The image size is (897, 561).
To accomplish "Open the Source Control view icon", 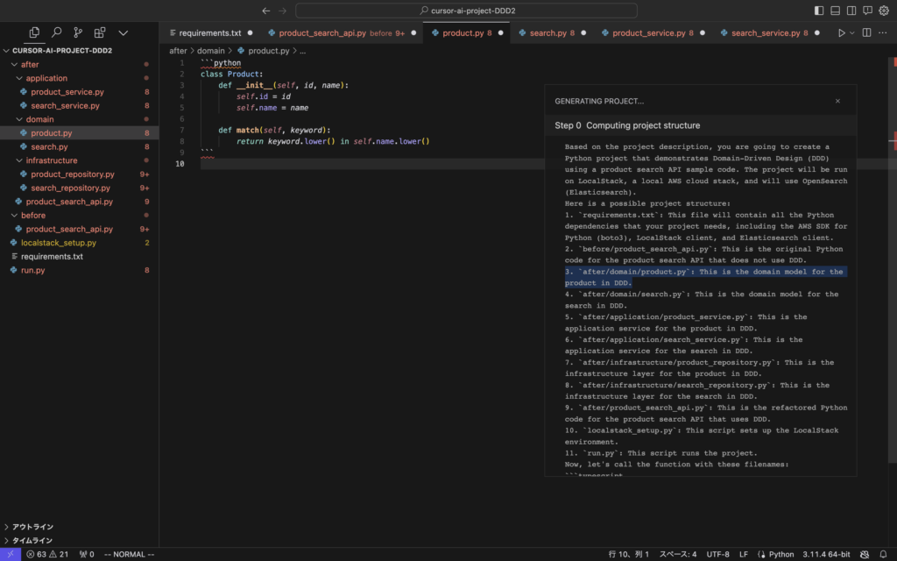I will 78,32.
